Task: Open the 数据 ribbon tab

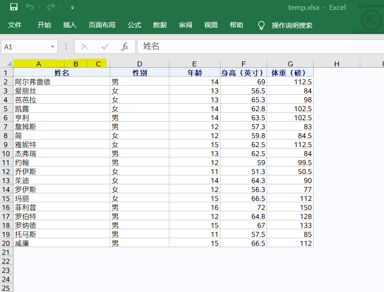Action: tap(160, 25)
